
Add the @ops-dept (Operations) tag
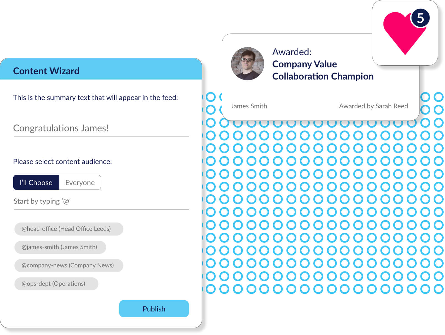click(x=56, y=284)
